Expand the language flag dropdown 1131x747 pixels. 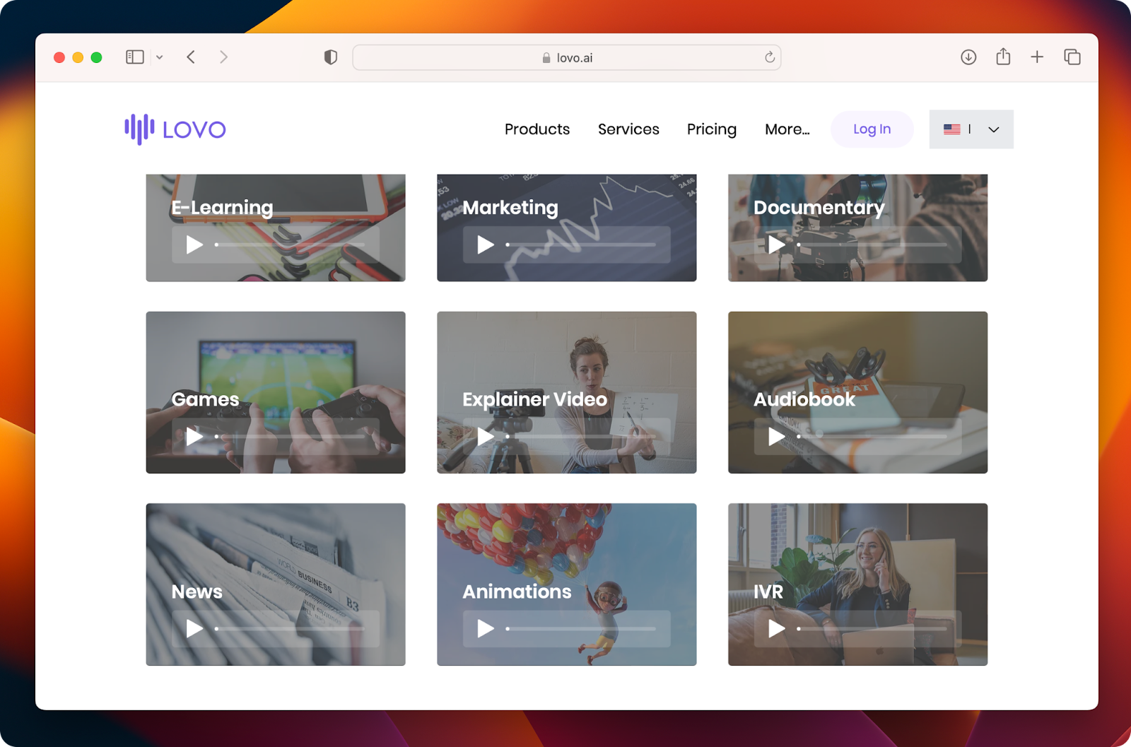[971, 129]
